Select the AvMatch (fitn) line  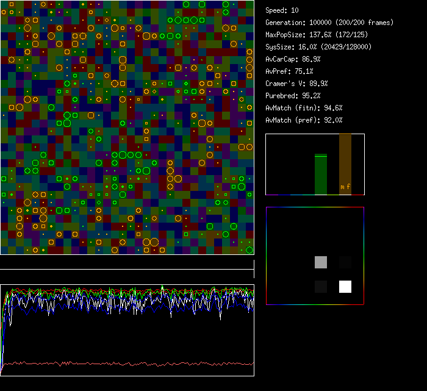click(304, 108)
